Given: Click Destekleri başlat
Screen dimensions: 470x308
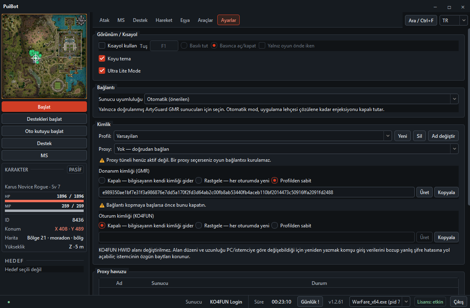Looking at the screenshot, I should click(44, 119).
